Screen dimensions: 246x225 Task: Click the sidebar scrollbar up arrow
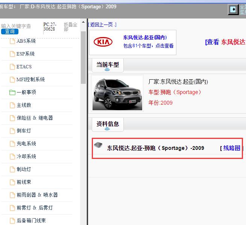pos(83,22)
